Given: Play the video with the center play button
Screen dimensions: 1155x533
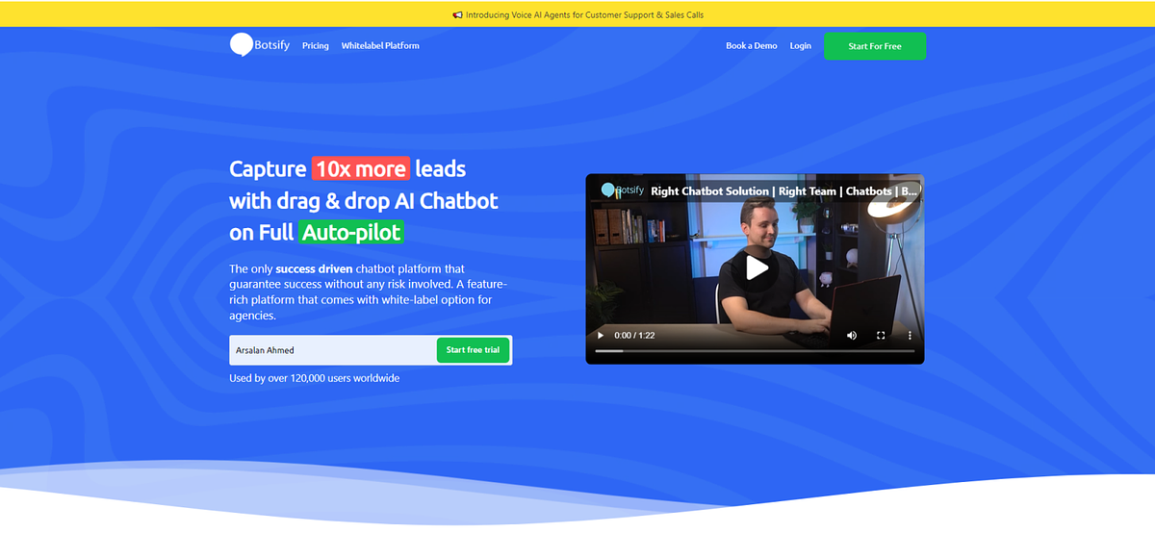Looking at the screenshot, I should click(755, 268).
